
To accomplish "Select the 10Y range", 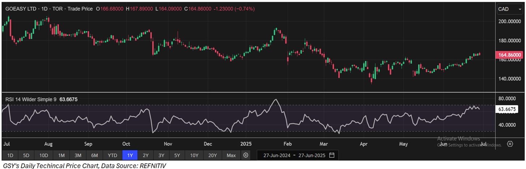I will tap(194, 155).
